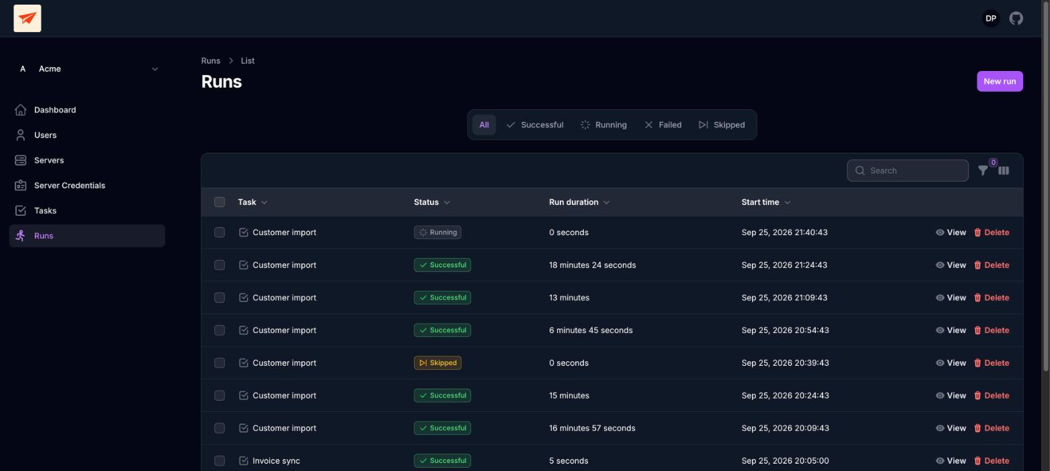Sort by the Start time column header
This screenshot has height=471, width=1050.
pos(766,202)
